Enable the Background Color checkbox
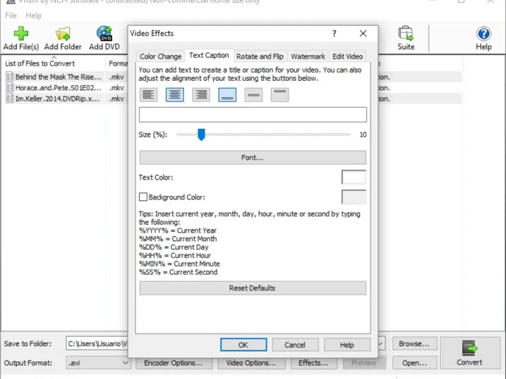 click(x=143, y=197)
